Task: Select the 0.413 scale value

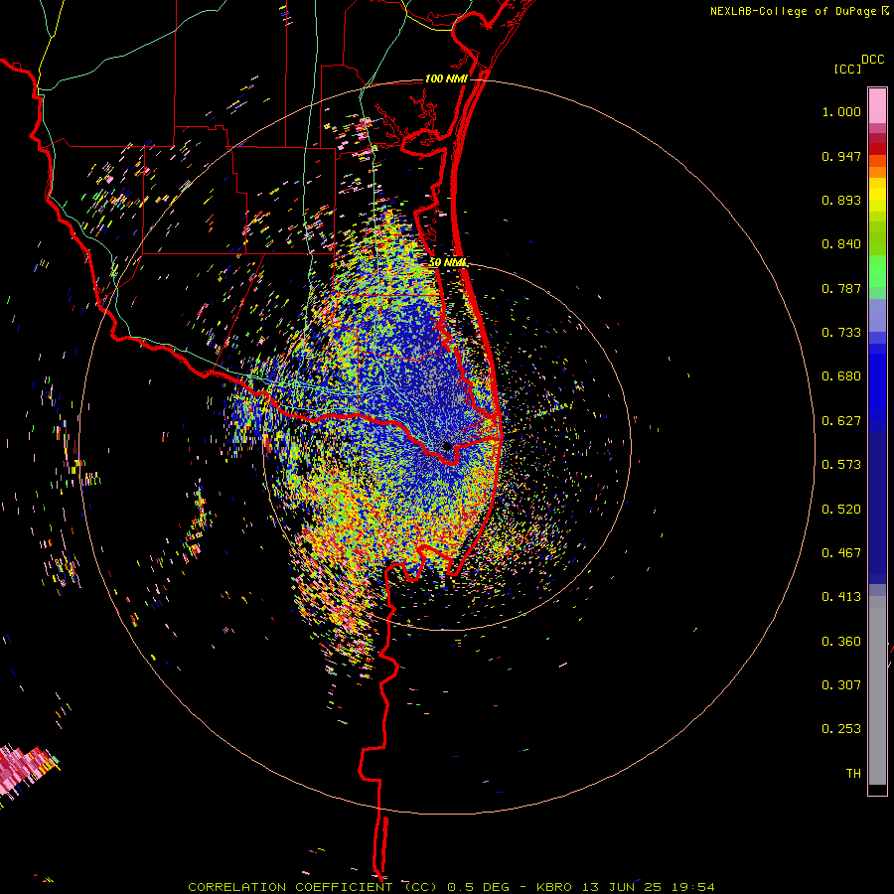Action: pos(841,597)
